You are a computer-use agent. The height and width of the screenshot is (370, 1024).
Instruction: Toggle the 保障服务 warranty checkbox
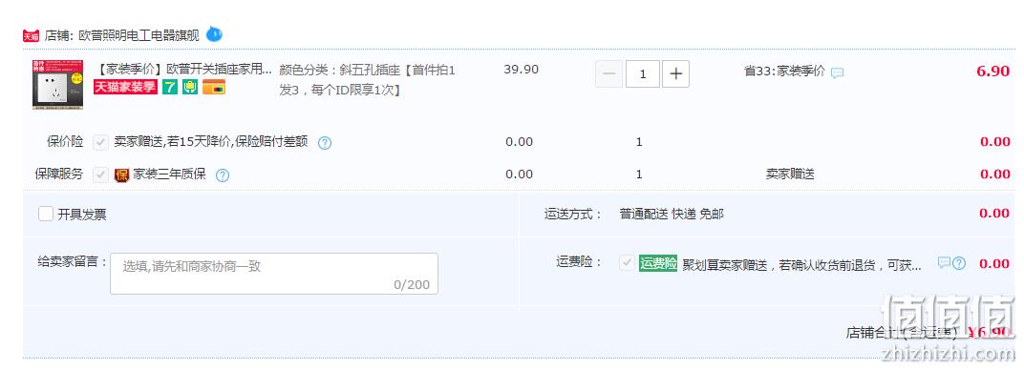click(x=100, y=174)
